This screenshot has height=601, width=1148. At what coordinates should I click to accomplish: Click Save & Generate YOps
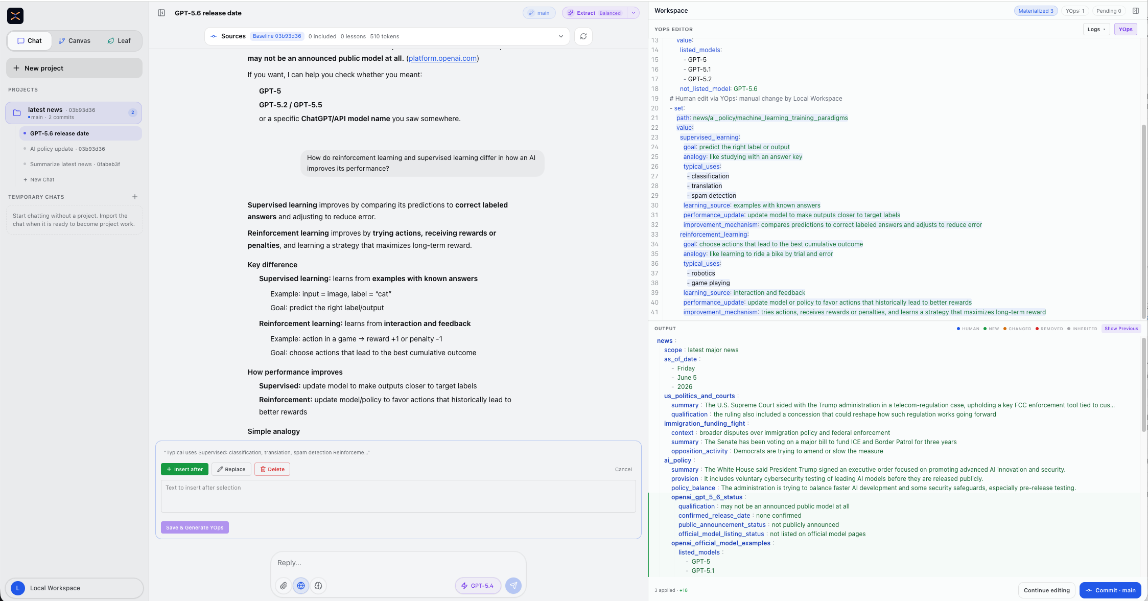pos(195,527)
